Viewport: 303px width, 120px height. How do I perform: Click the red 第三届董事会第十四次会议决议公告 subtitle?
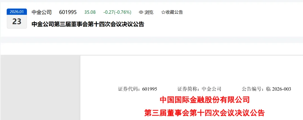coord(205,113)
